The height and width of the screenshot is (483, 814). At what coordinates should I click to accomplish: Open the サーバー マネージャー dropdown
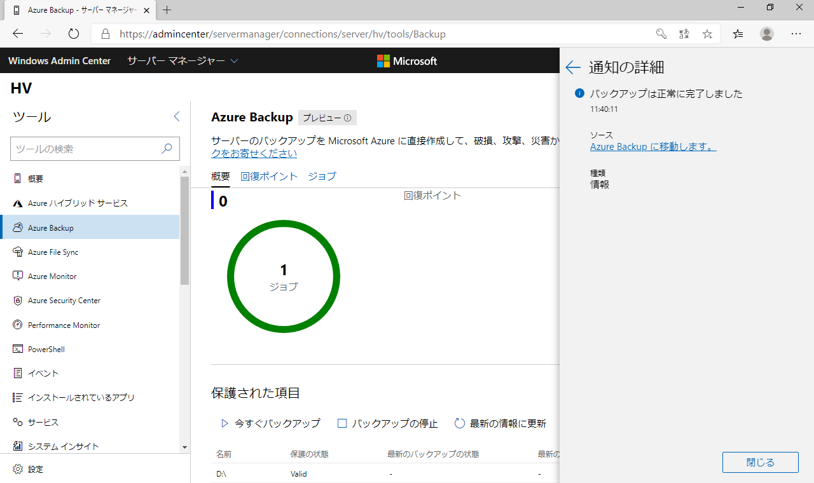(183, 61)
